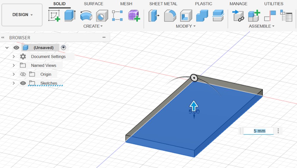Select the Origin label

(x=46, y=74)
